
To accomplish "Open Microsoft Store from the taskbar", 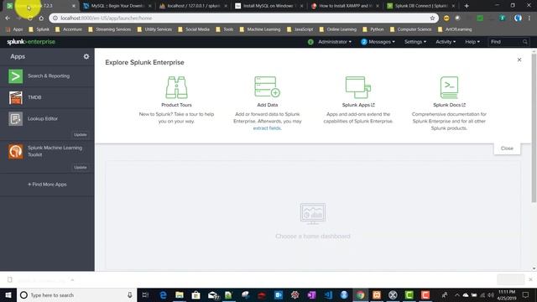I will [196, 294].
